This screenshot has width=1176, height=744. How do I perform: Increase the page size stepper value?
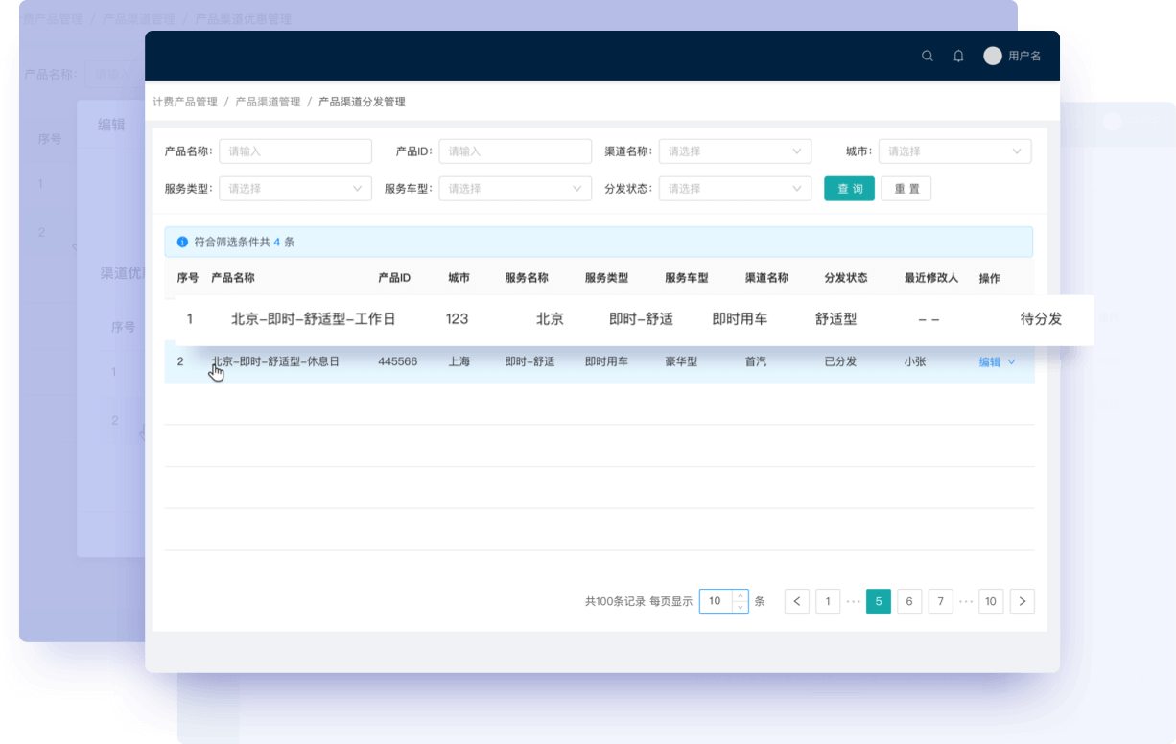click(740, 595)
